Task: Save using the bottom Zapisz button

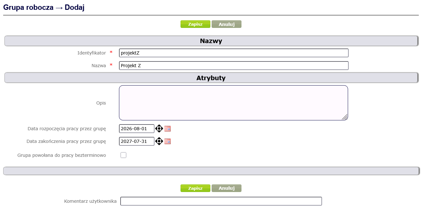Action: click(x=195, y=188)
